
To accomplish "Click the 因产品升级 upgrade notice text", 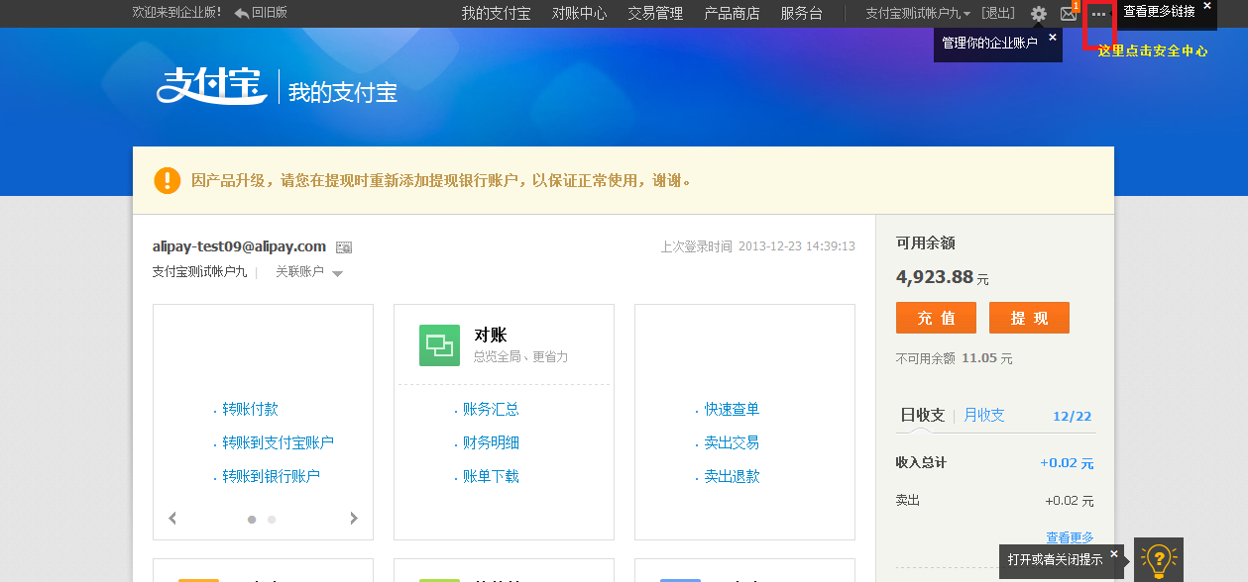I will (x=441, y=181).
